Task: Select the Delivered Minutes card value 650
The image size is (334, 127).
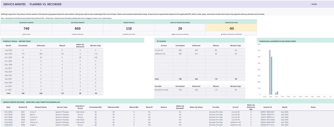Action: tap(77, 28)
